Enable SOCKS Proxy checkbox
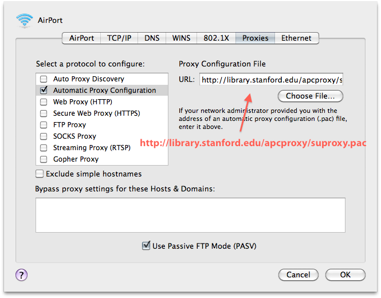Viewport: 381px width, 298px height. tap(44, 136)
